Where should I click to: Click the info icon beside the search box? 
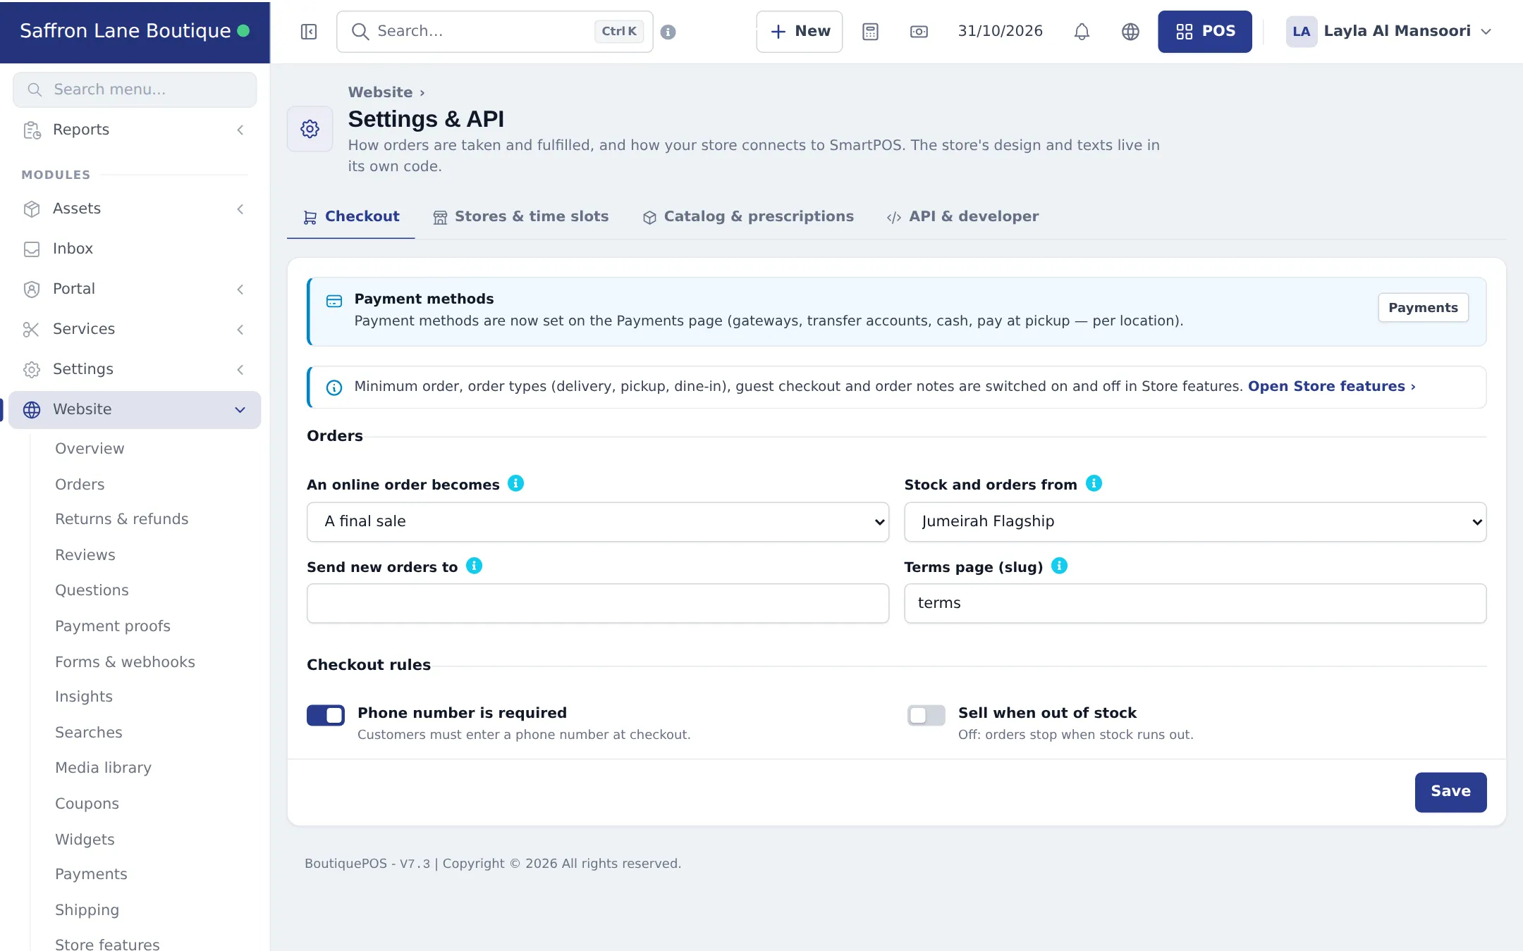[668, 32]
